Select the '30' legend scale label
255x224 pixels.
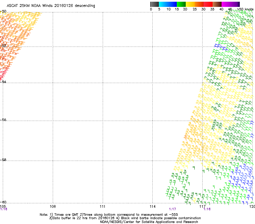pos(203,9)
